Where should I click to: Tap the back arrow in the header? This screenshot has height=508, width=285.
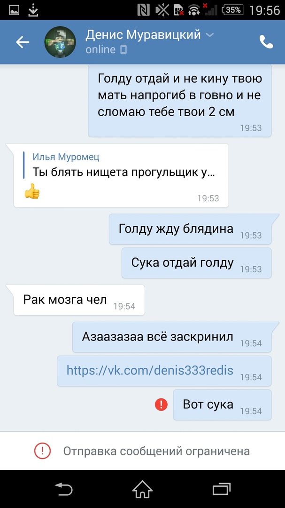pyautogui.click(x=23, y=42)
